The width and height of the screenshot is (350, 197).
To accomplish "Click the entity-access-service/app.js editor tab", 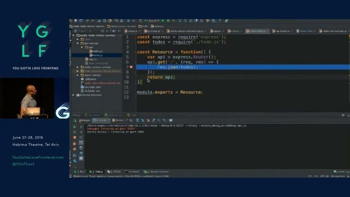I will tap(186, 31).
